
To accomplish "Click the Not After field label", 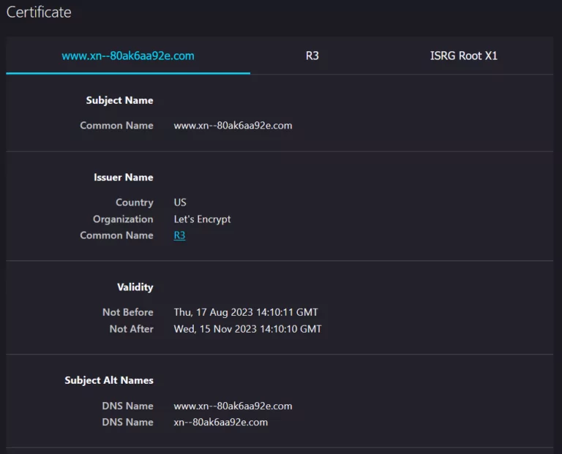I will tap(131, 329).
